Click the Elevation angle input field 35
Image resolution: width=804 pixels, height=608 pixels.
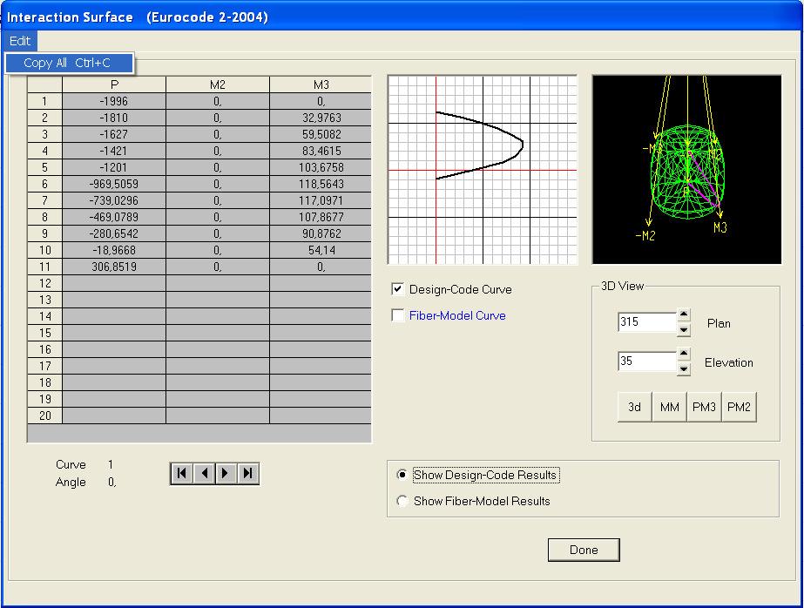tap(647, 361)
